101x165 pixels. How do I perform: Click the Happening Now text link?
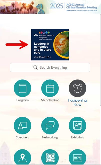tap(77, 102)
